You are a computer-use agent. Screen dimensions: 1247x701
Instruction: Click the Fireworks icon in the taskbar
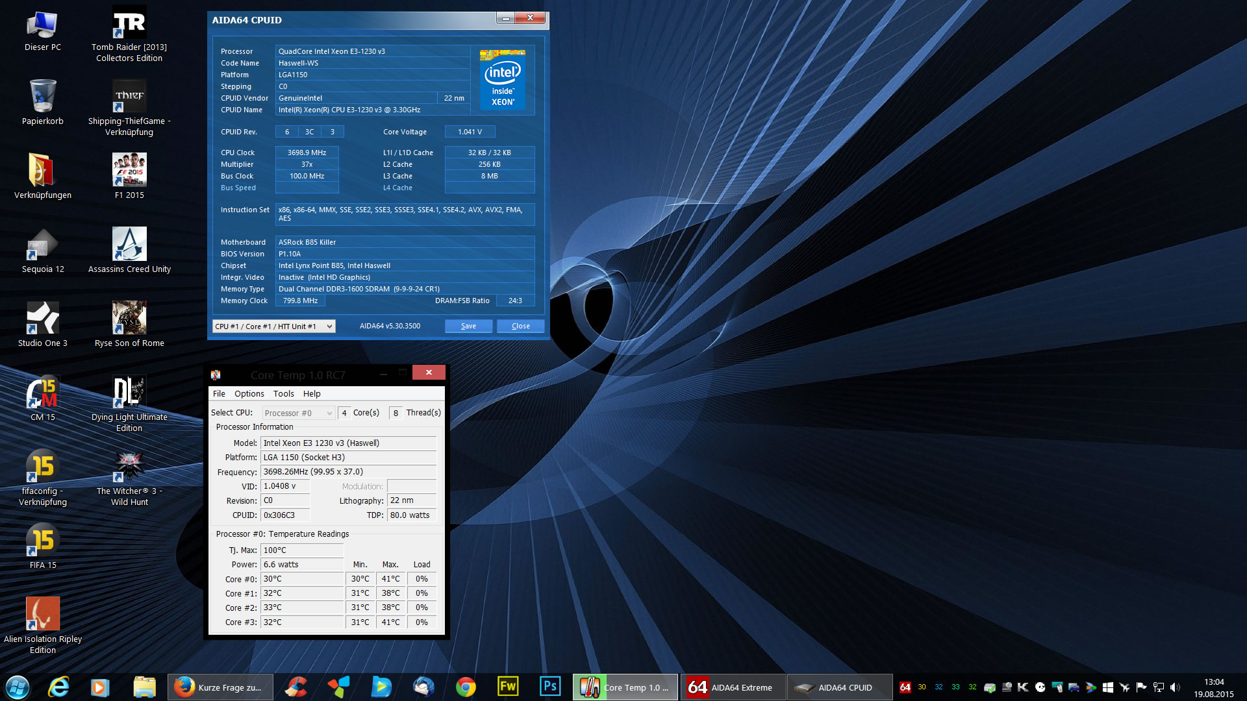pos(508,687)
